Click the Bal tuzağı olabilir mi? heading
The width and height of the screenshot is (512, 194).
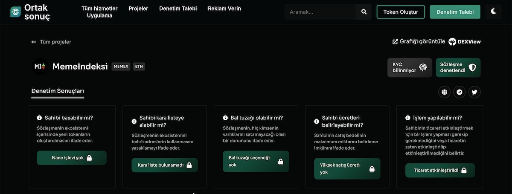[x=257, y=118]
